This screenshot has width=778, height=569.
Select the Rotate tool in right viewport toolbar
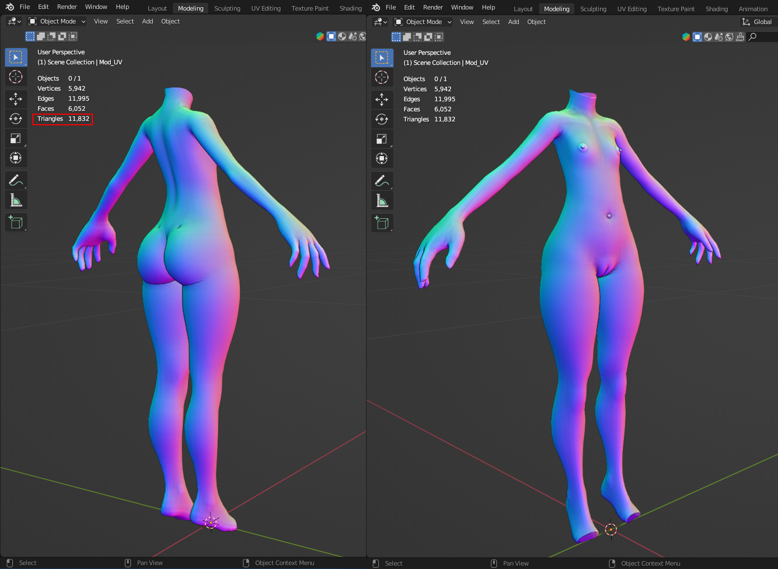pos(382,119)
